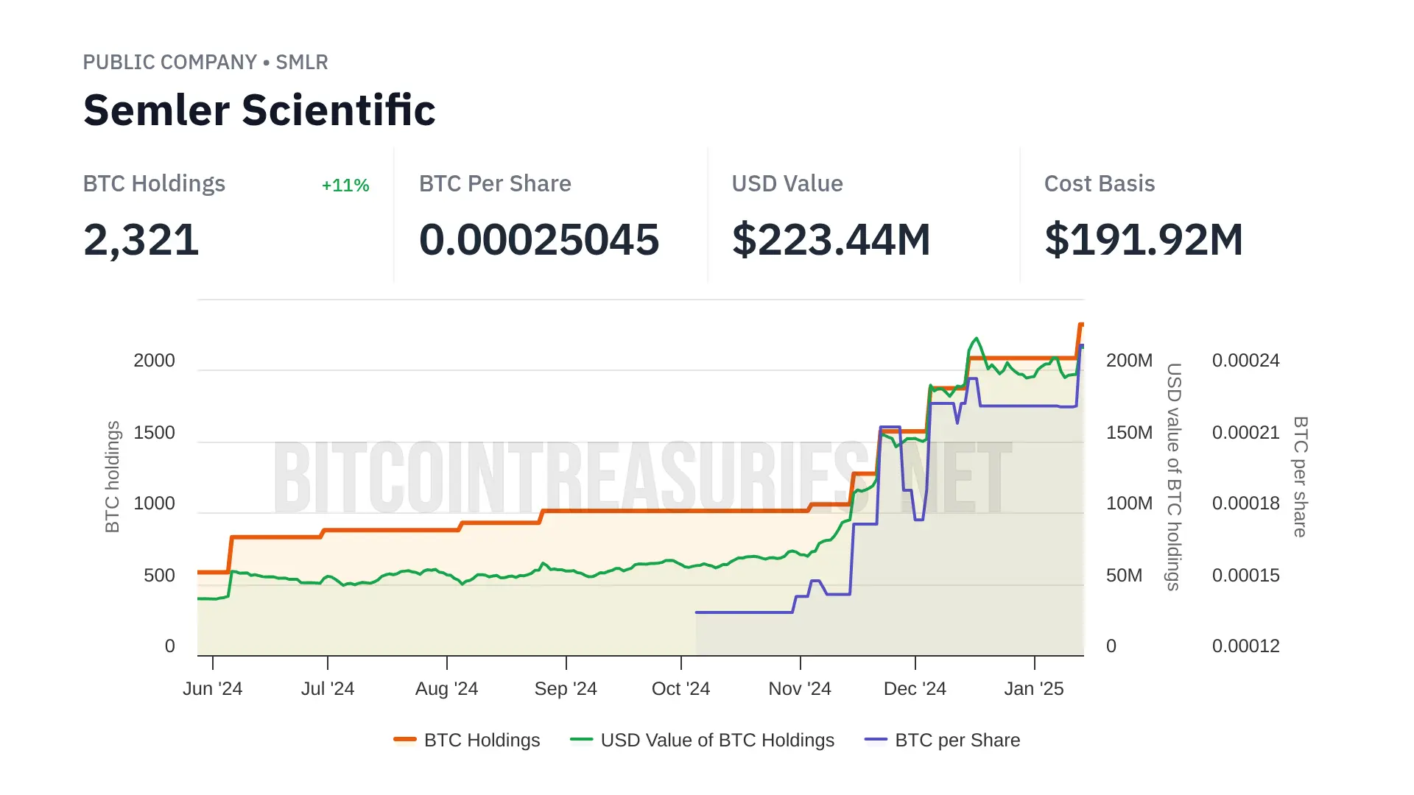The height and width of the screenshot is (795, 1414).
Task: Click the Sep '24 x-axis label
Action: coord(566,689)
